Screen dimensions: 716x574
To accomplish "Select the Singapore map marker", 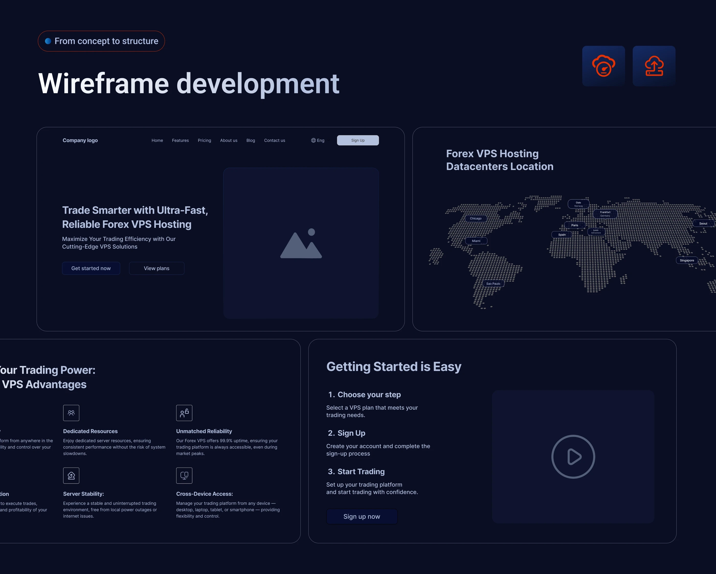I will coord(687,260).
